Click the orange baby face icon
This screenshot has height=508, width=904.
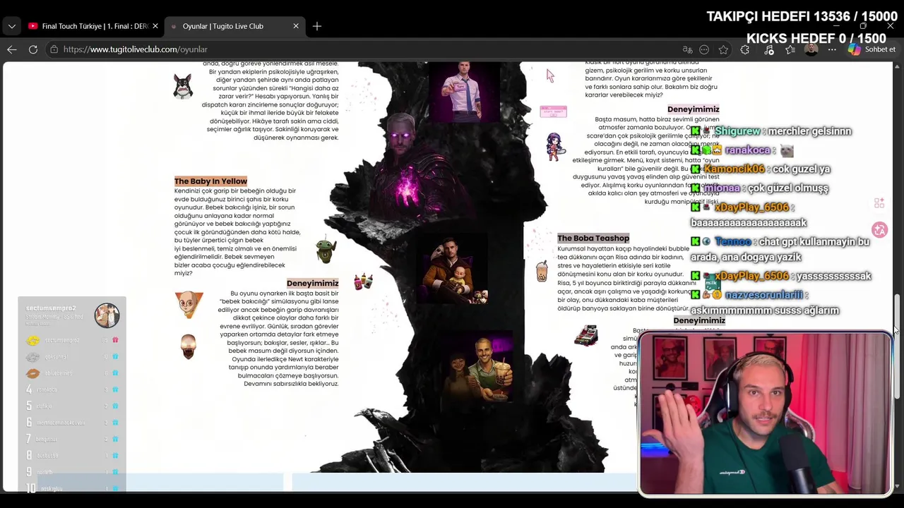pos(189,305)
